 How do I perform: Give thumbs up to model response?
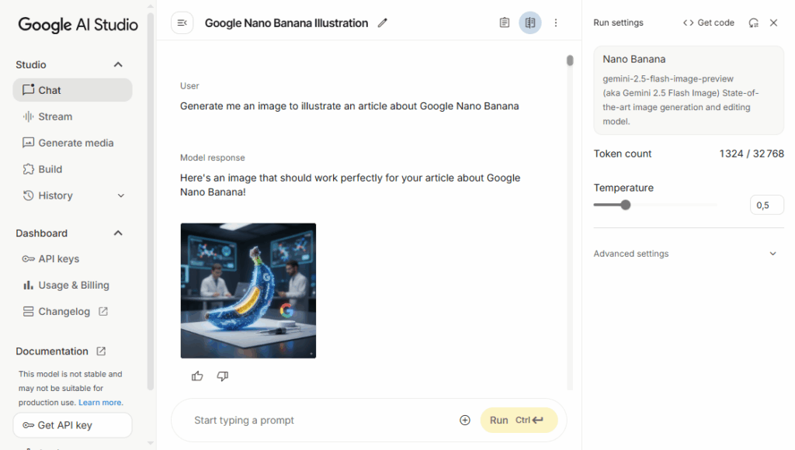click(x=197, y=376)
